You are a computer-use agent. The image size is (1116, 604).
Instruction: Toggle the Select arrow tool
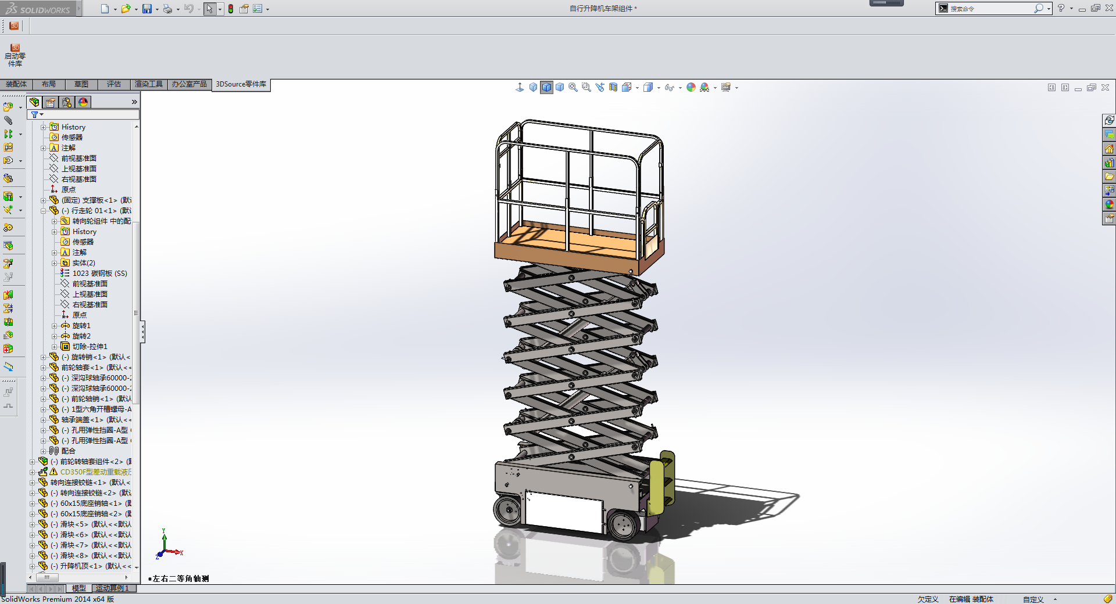[209, 9]
